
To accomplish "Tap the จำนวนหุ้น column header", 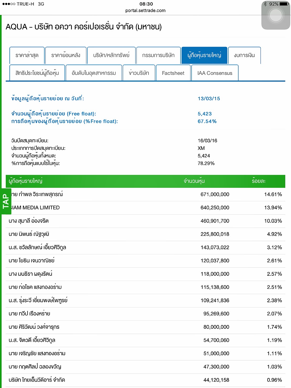I will point(194,181).
